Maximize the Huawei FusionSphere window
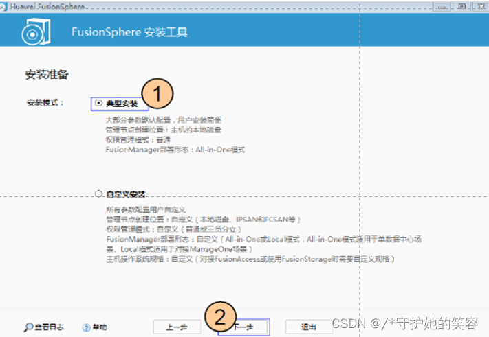489x337 pixels. 462,7
